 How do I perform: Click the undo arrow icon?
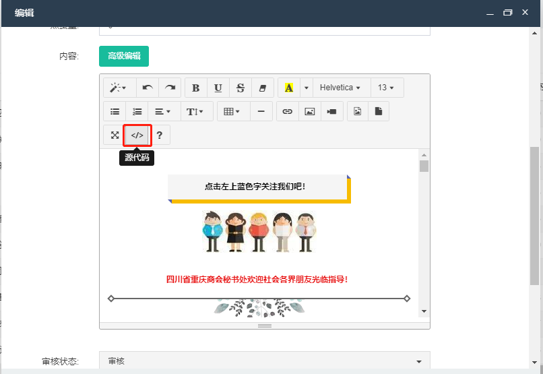tap(148, 88)
